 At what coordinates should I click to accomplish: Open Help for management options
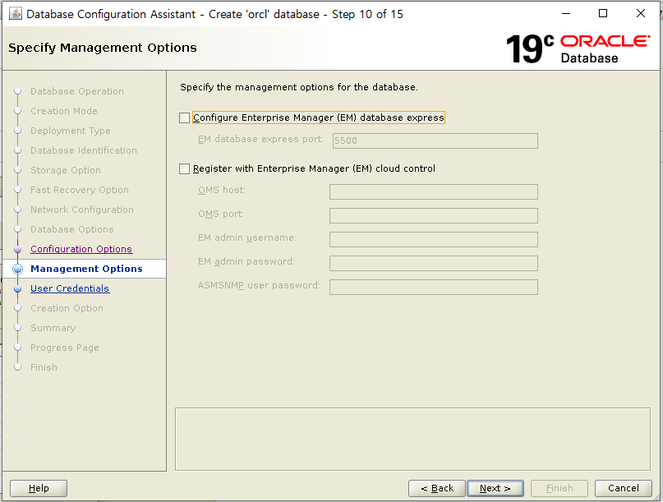[x=39, y=489]
